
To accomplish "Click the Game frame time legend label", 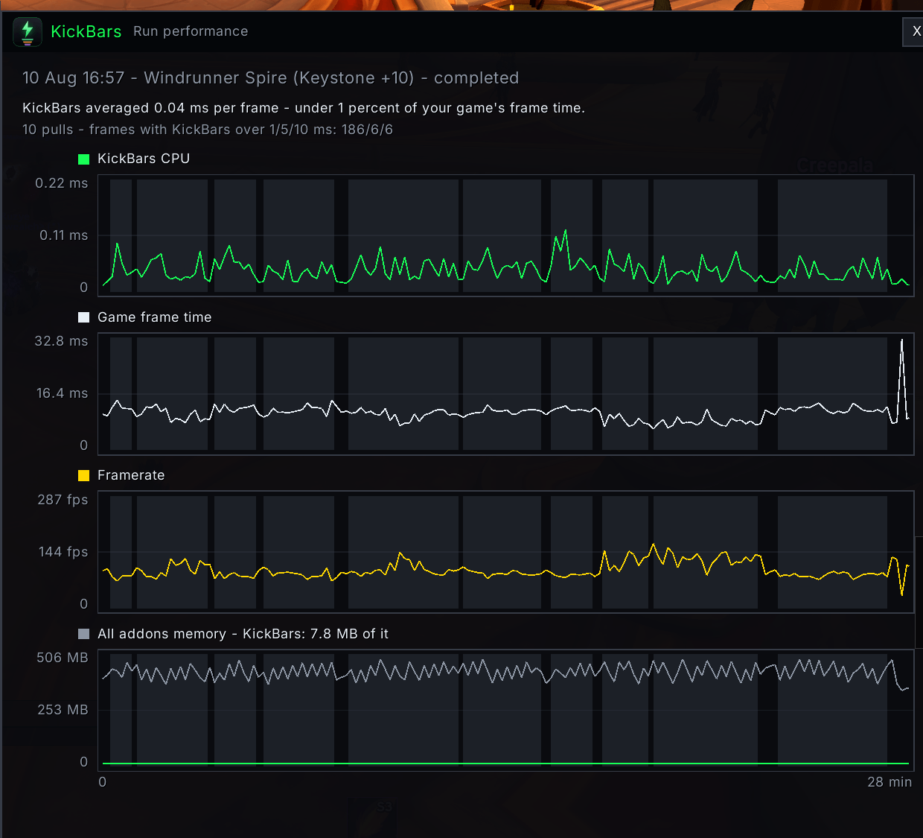I will 155,317.
